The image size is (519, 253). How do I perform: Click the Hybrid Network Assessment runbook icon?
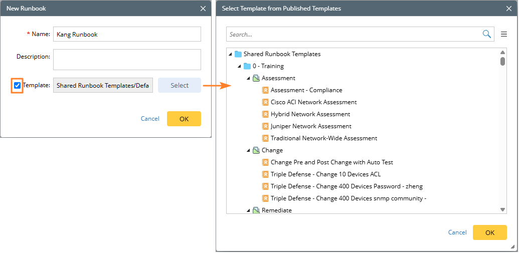pyautogui.click(x=265, y=114)
